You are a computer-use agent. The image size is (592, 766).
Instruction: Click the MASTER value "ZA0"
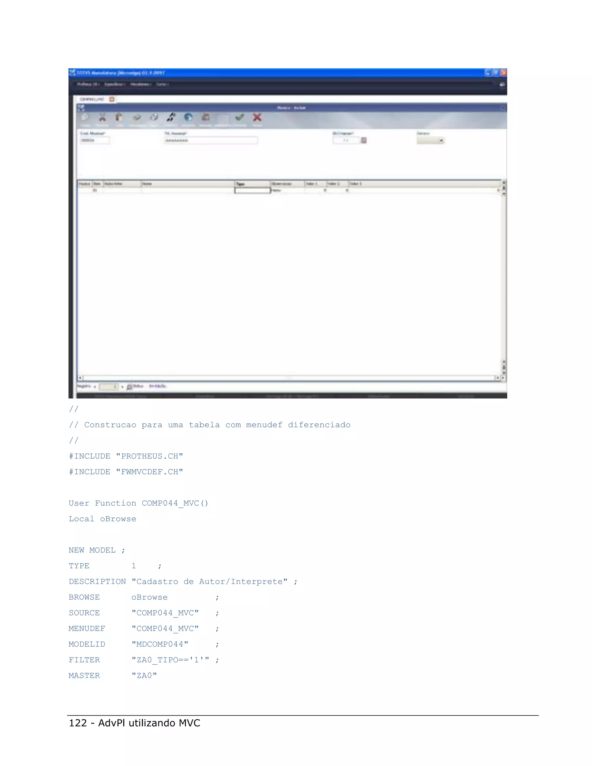pyautogui.click(x=144, y=676)
